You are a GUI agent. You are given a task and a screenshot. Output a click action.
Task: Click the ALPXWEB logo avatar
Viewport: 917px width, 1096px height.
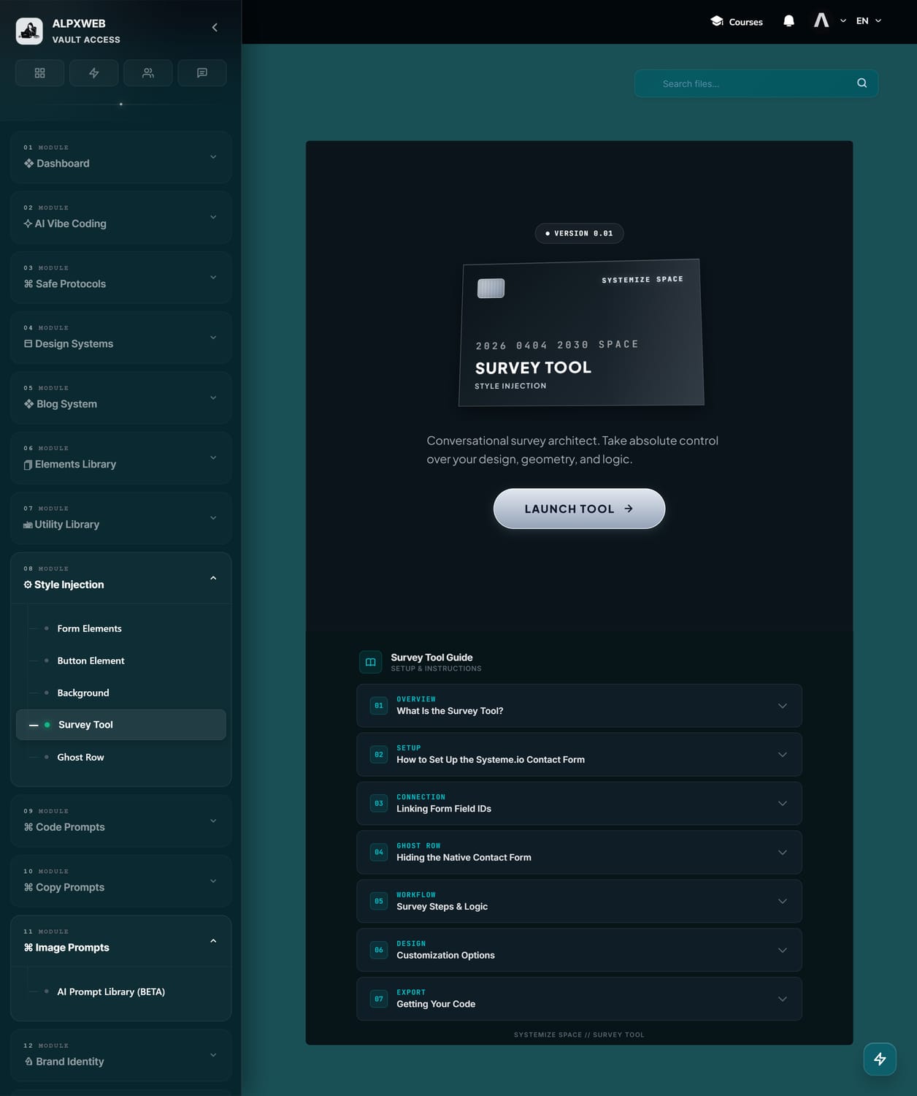[x=29, y=31]
